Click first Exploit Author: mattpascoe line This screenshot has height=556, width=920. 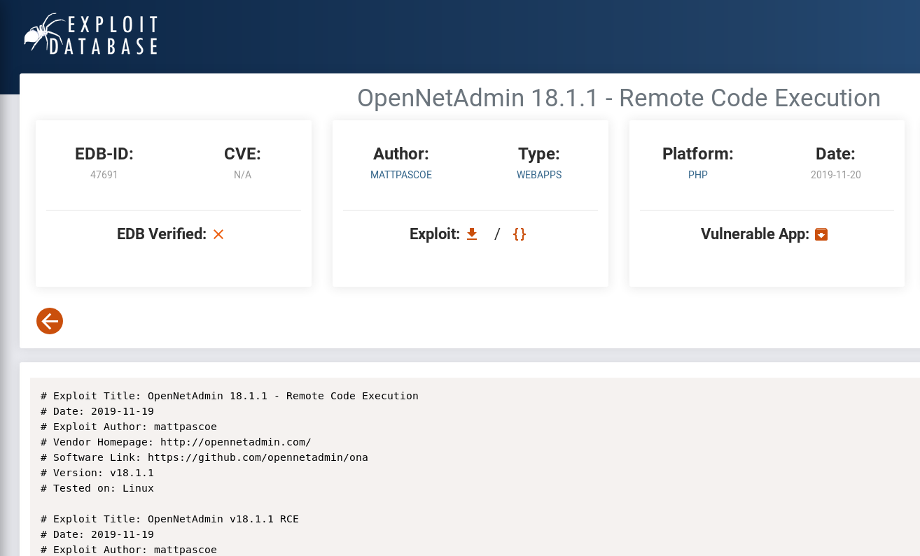[x=129, y=427]
